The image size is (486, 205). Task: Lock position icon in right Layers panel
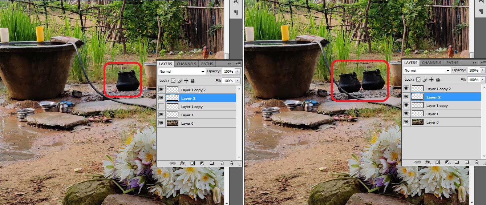432,80
